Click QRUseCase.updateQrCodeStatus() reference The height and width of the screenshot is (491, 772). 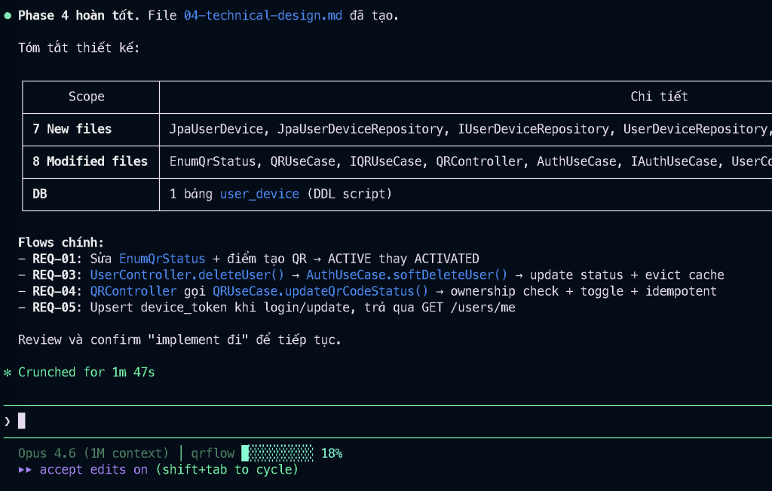(x=320, y=291)
